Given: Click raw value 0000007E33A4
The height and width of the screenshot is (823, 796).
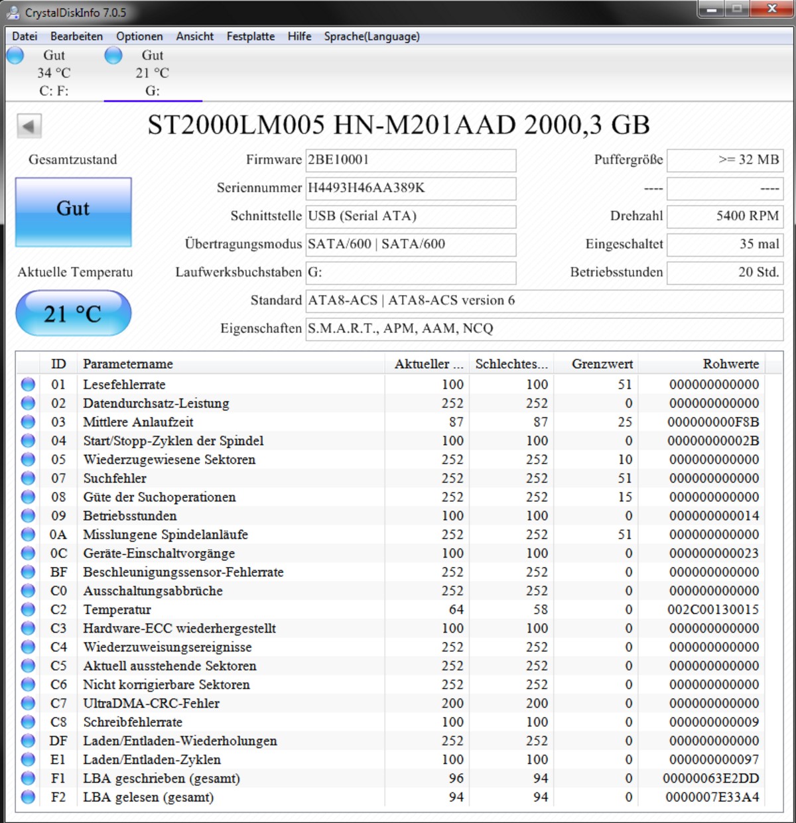Looking at the screenshot, I should 712,797.
